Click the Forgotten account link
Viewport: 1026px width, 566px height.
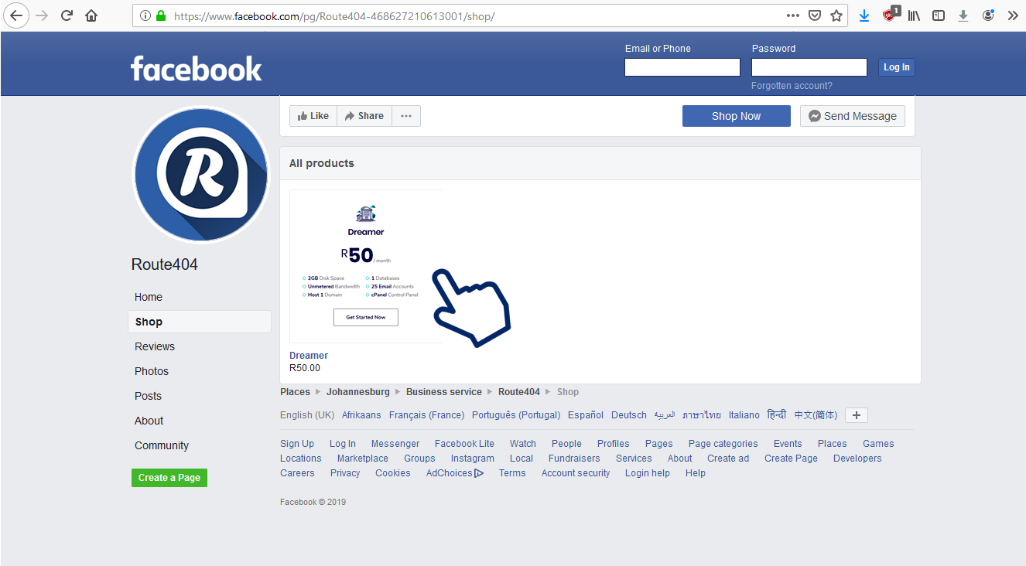point(792,86)
